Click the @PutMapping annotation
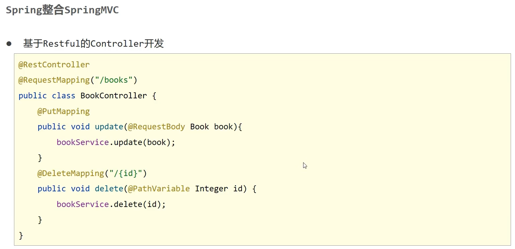Viewport: 515px width, 249px height. (64, 111)
